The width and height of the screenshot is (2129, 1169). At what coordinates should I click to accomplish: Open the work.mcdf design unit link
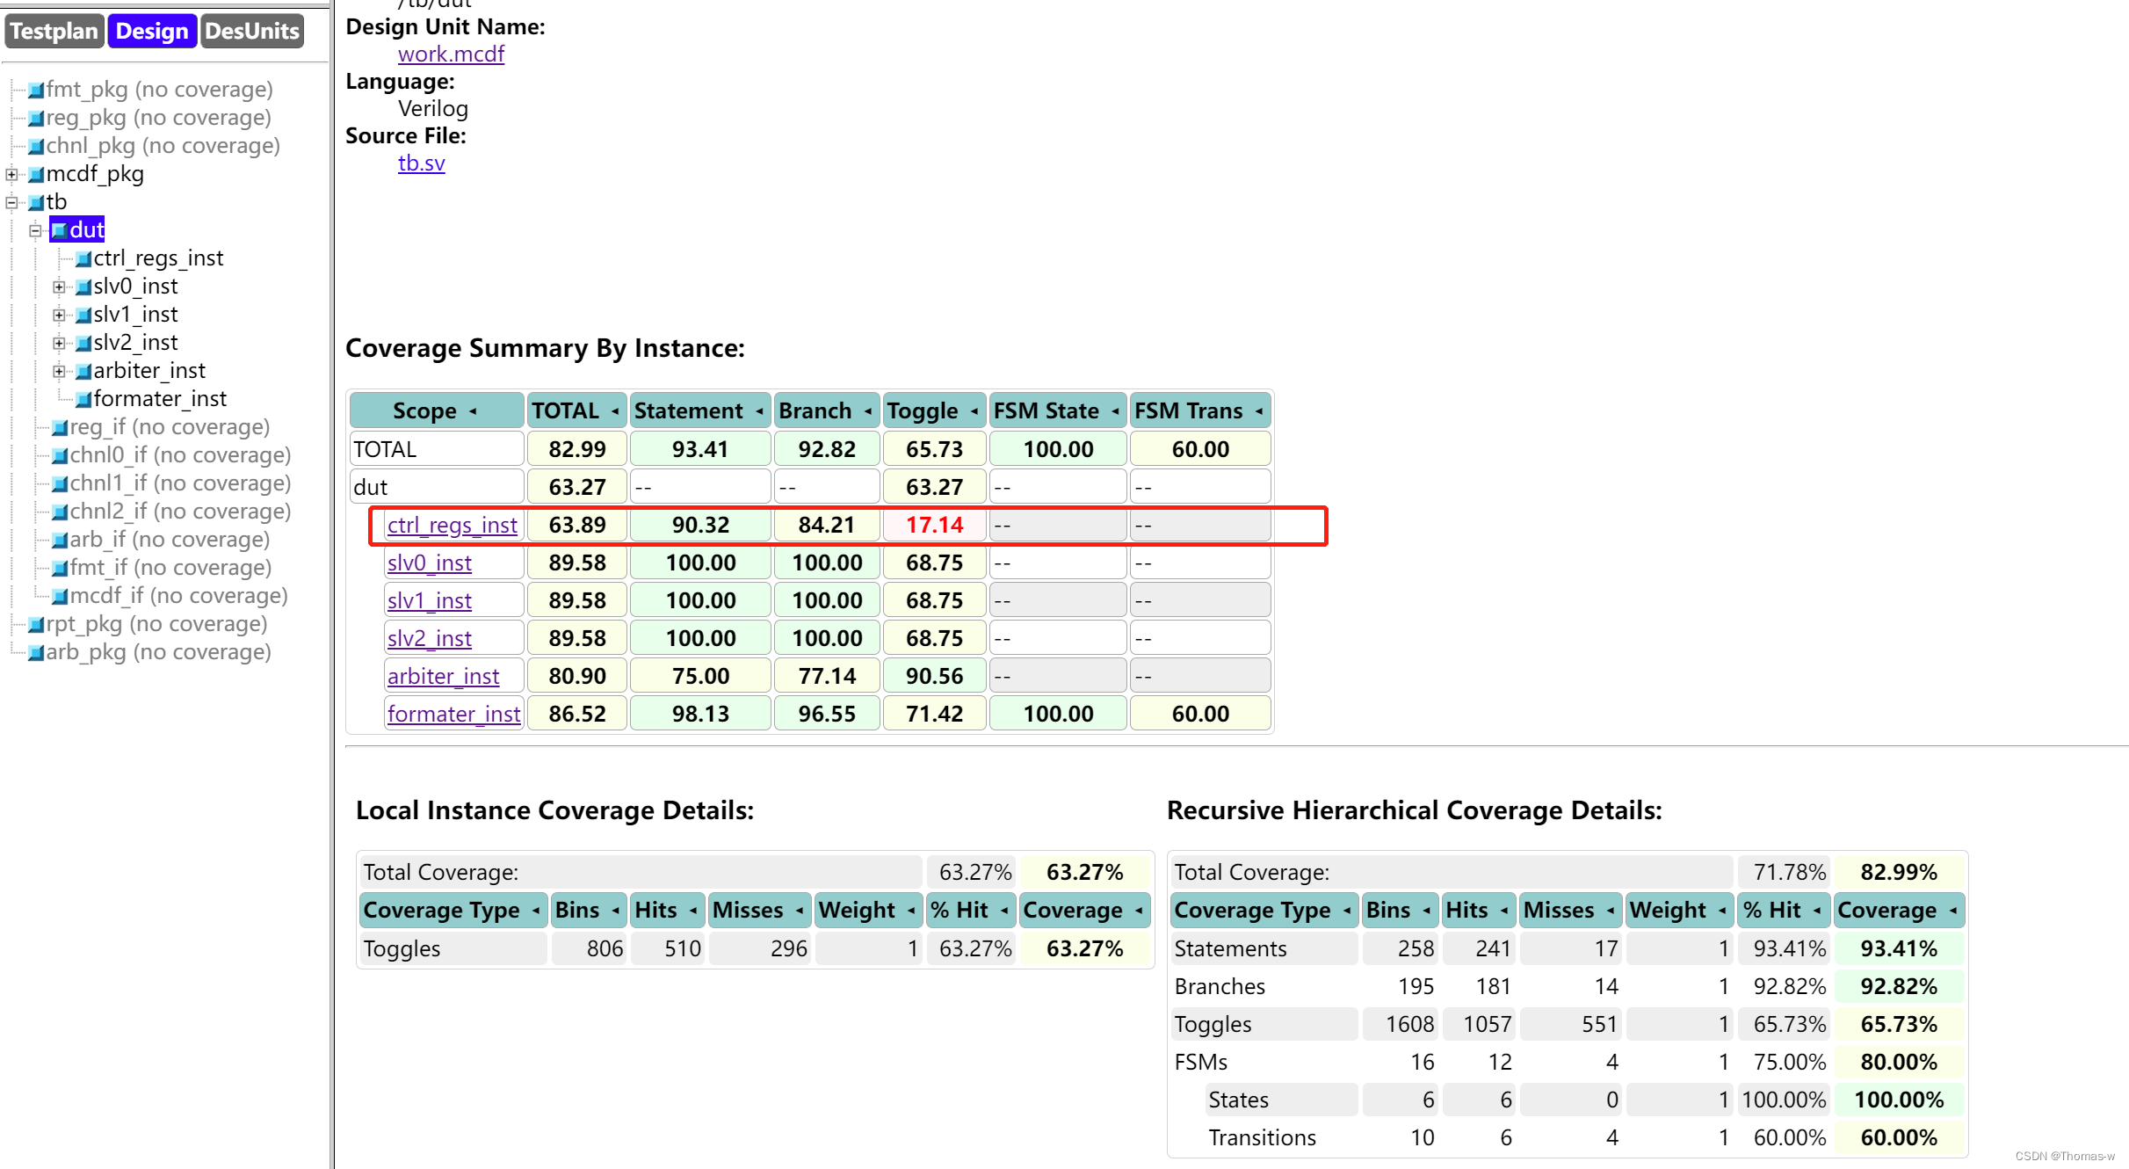coord(451,54)
